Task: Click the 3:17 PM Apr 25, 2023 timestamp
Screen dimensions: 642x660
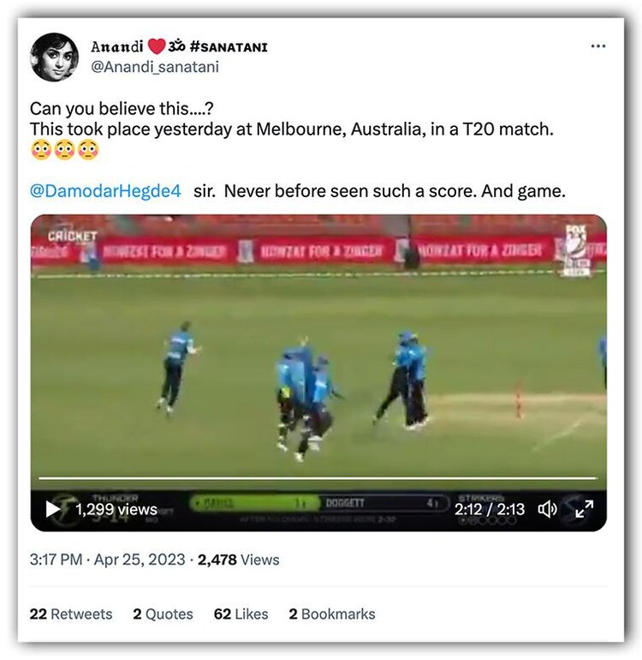Action: click(107, 560)
